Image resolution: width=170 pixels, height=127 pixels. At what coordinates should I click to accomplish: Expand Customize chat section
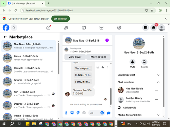139,75
